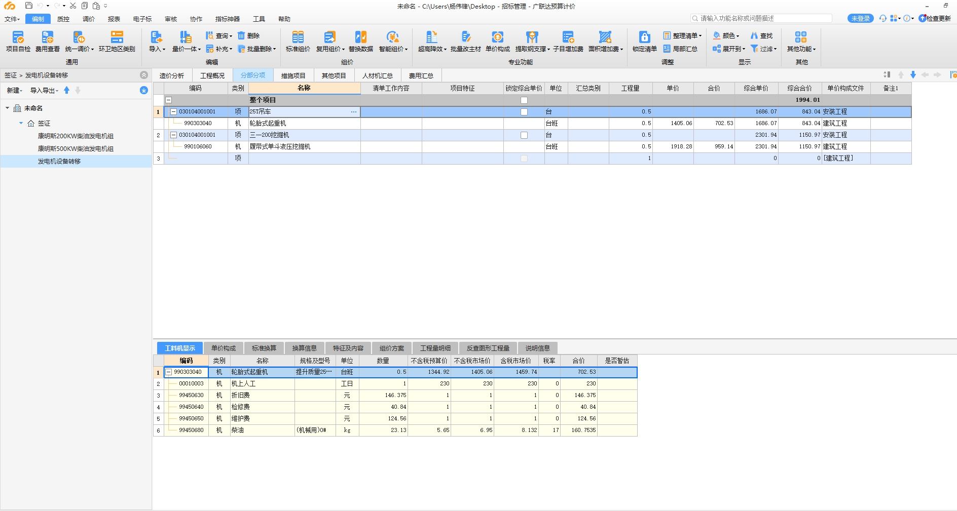Click the cut scissors icon
Viewport: 957px width, 511px height.
[73, 6]
